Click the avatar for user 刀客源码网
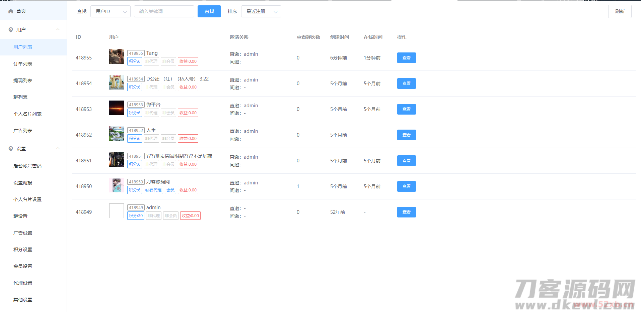This screenshot has width=641, height=312. [116, 185]
